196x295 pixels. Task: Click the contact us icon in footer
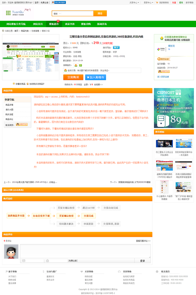coord(157,271)
